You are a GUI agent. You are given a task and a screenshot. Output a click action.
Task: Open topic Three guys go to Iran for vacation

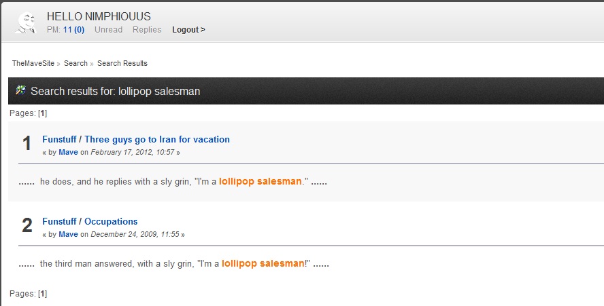157,139
